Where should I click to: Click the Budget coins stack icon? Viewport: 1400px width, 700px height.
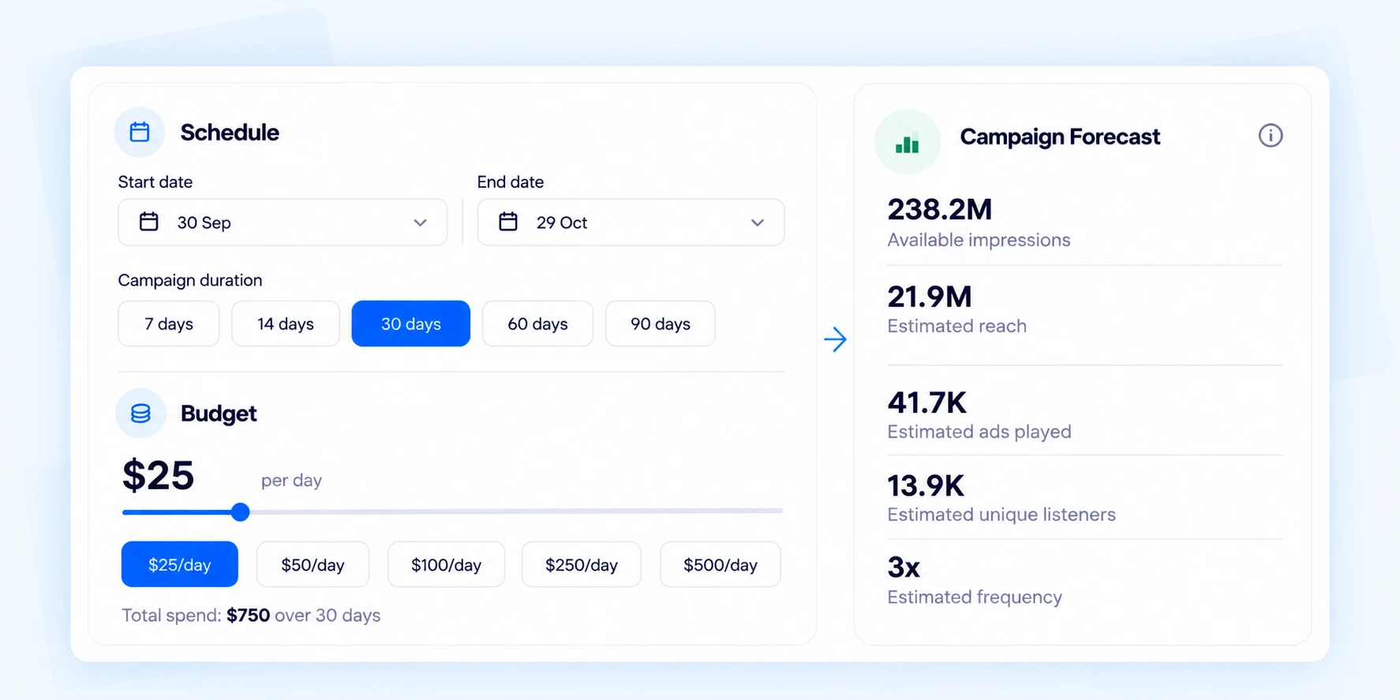pyautogui.click(x=140, y=414)
